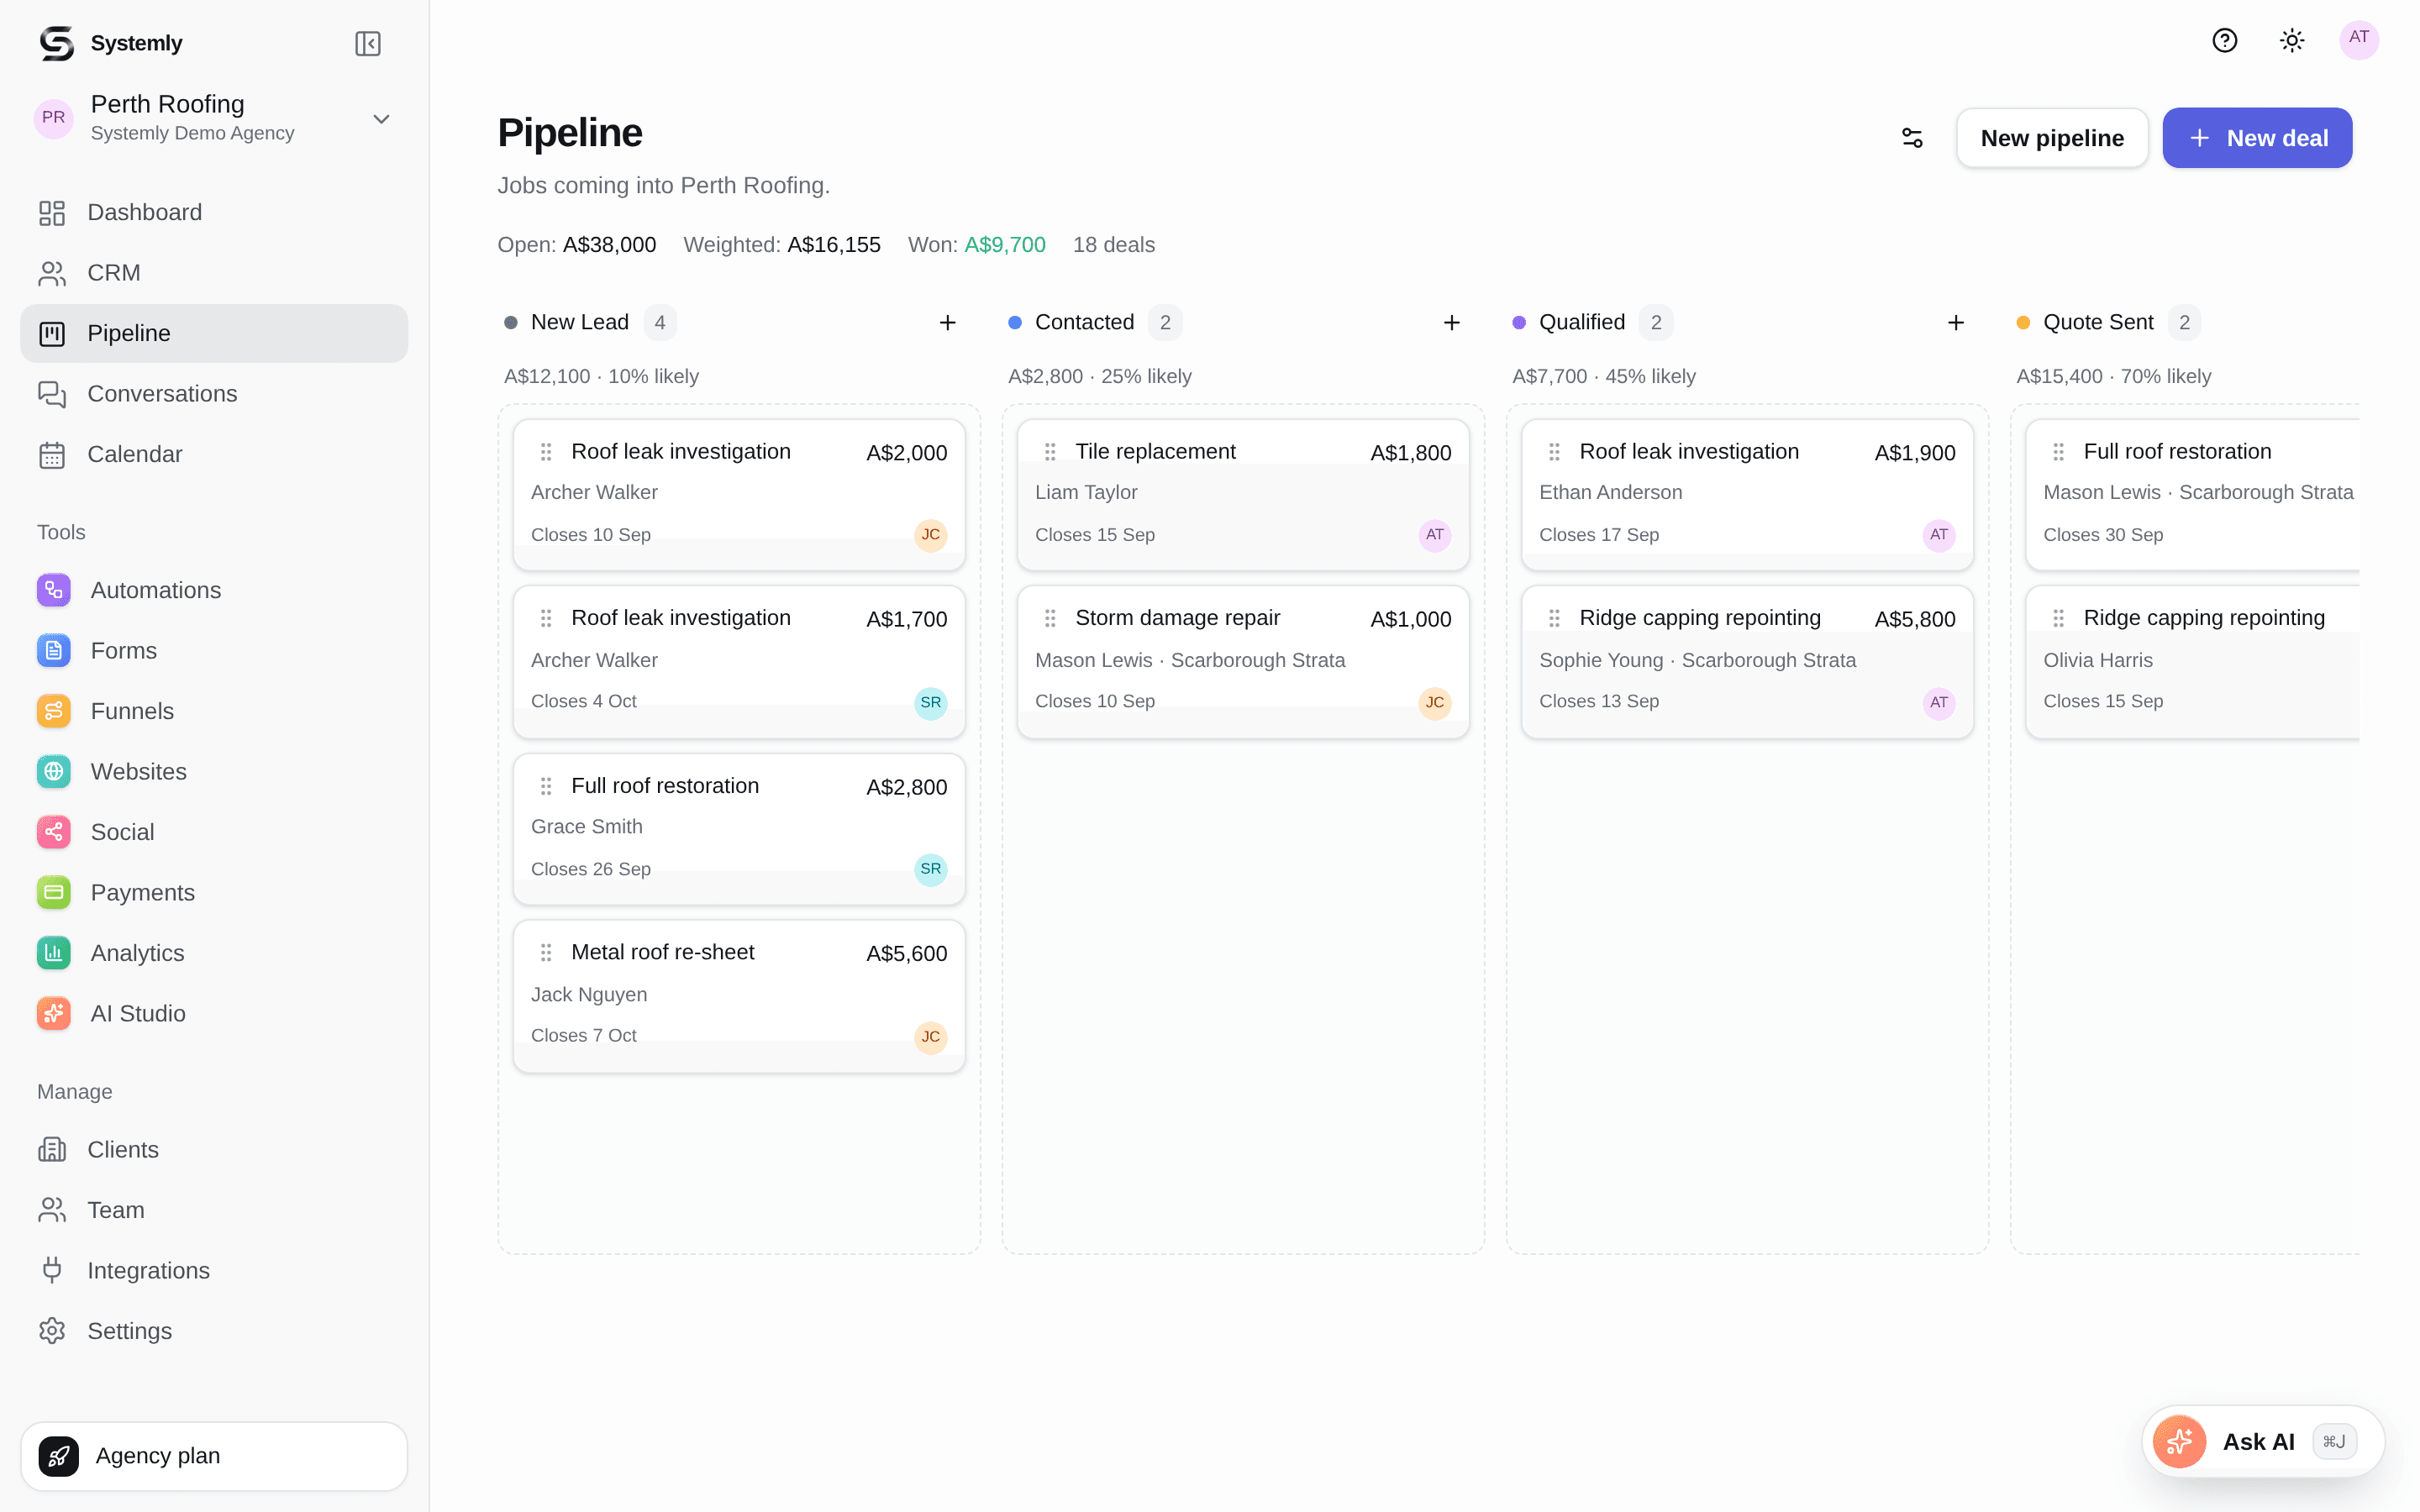Open the Automations tool icon

54,590
